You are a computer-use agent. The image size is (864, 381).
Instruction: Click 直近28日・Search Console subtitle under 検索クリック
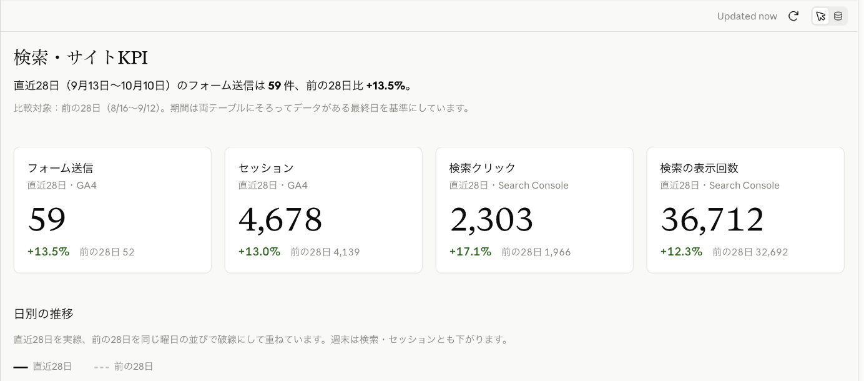[x=509, y=186]
